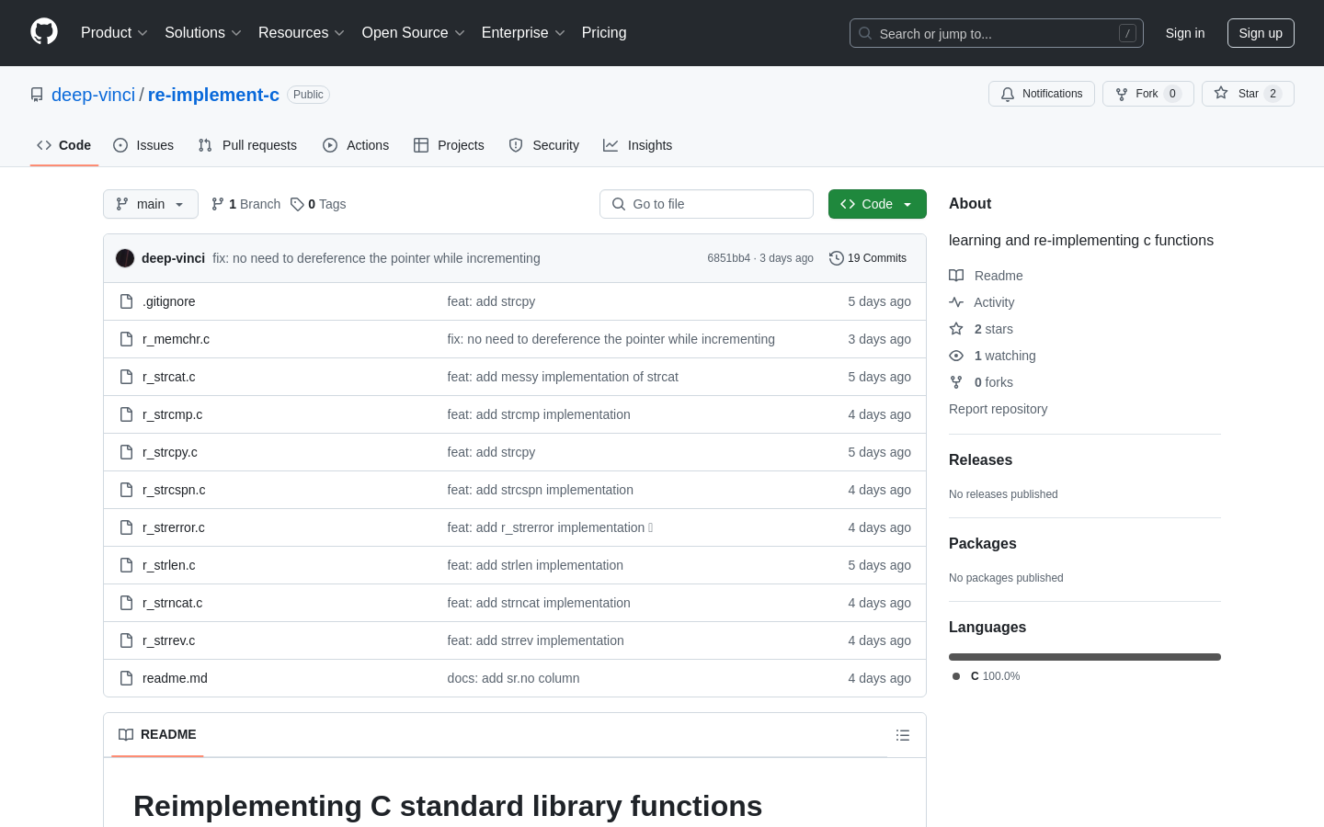Click Report repository link
The width and height of the screenshot is (1324, 827).
pos(998,409)
